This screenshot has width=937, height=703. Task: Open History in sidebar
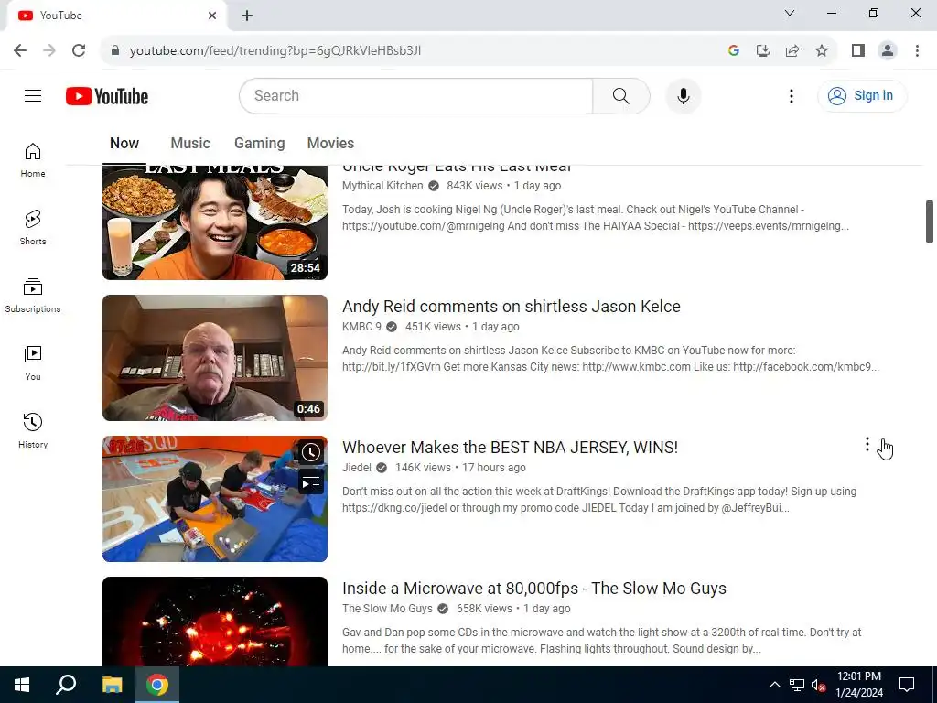(x=33, y=430)
